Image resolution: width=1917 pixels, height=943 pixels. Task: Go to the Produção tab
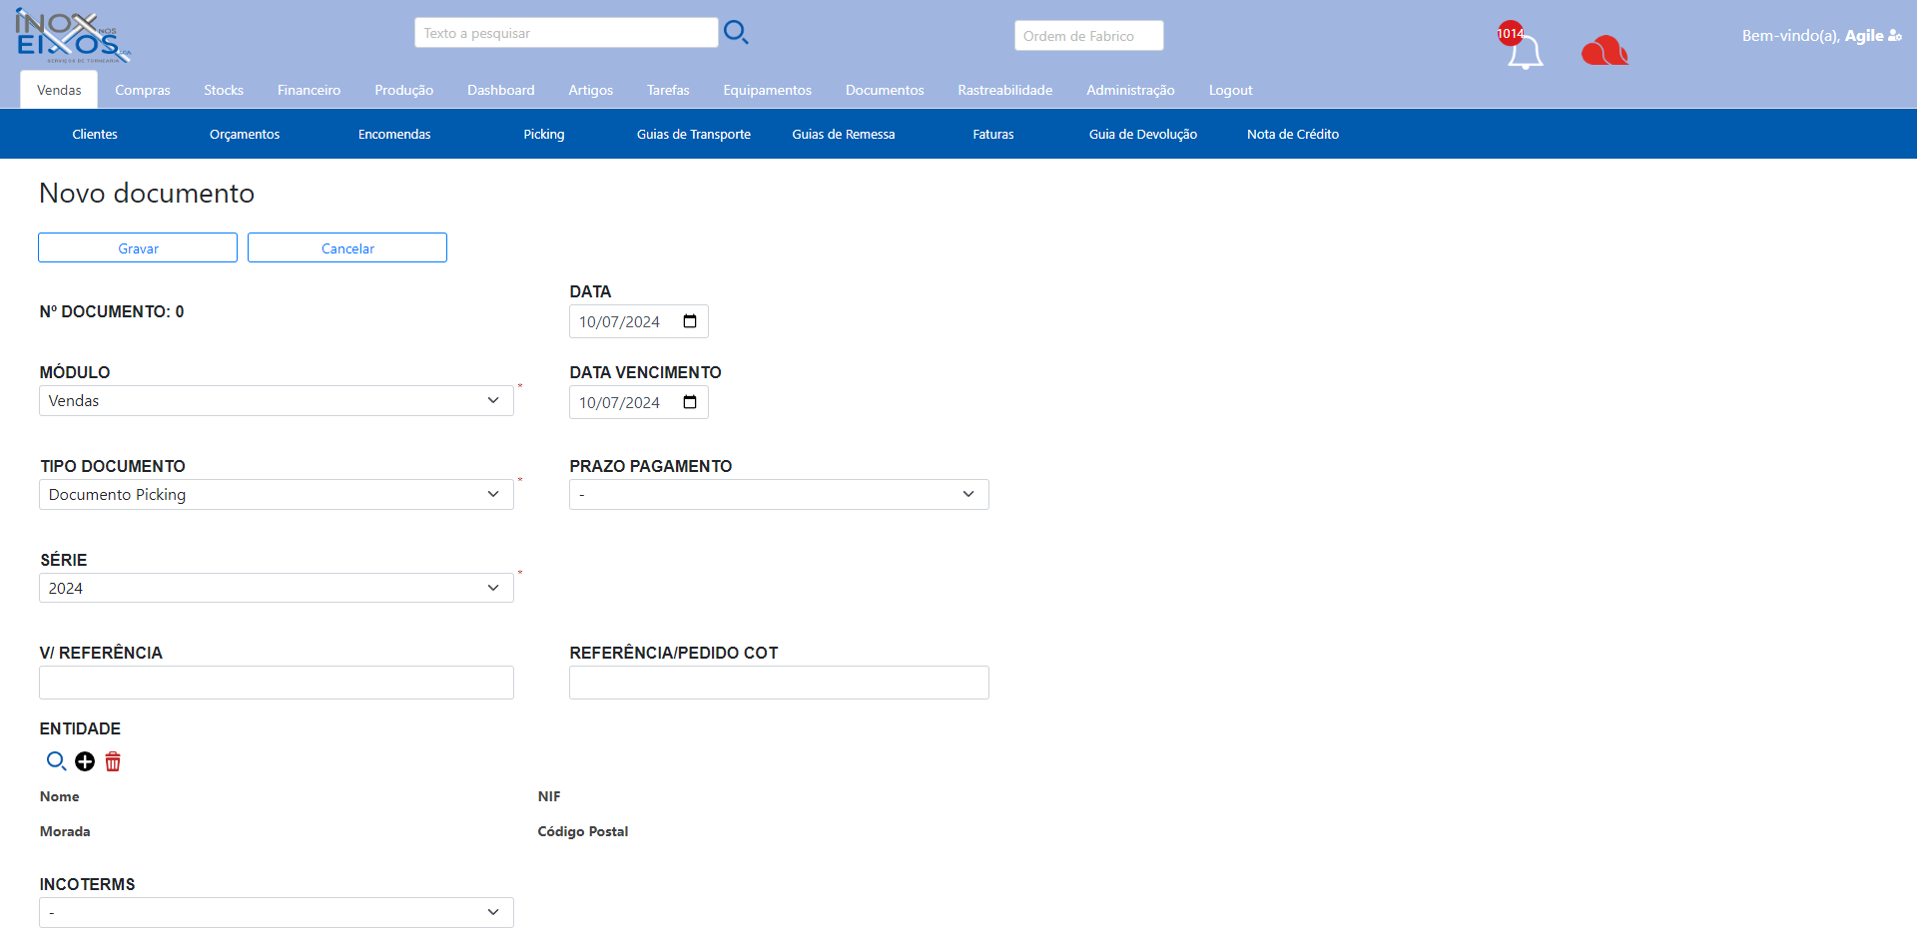404,90
